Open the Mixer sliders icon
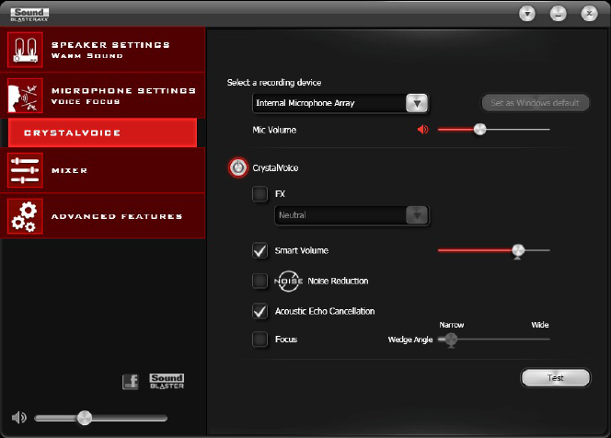This screenshot has height=438, width=611. [25, 170]
